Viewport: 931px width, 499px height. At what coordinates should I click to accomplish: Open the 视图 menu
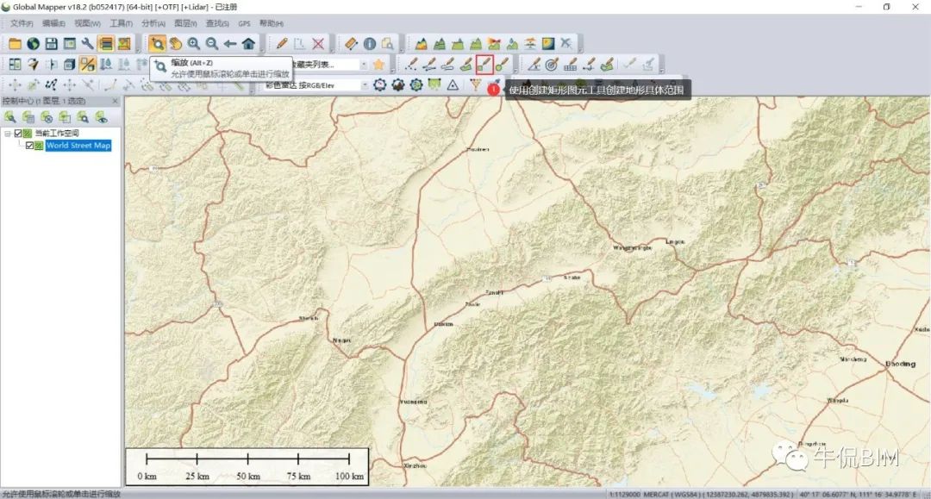point(87,23)
